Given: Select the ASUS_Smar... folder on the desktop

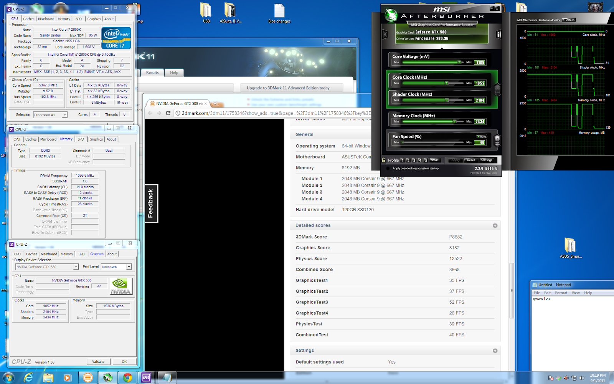Looking at the screenshot, I should [571, 248].
